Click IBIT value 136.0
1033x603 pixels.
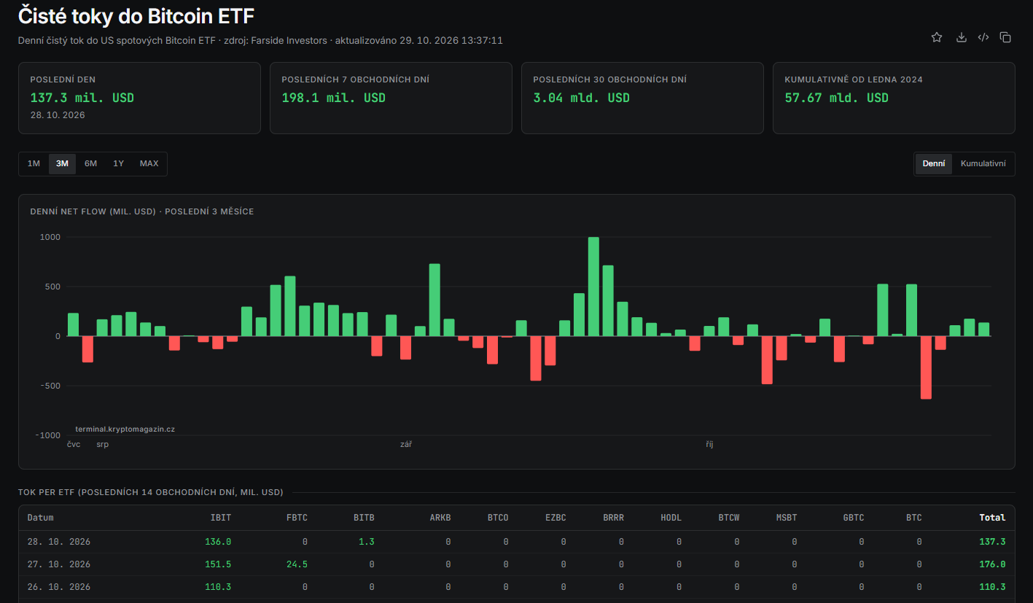(x=219, y=542)
